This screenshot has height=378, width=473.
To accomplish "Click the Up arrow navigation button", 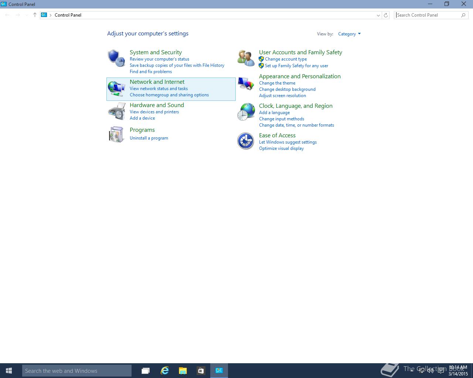I will click(35, 15).
